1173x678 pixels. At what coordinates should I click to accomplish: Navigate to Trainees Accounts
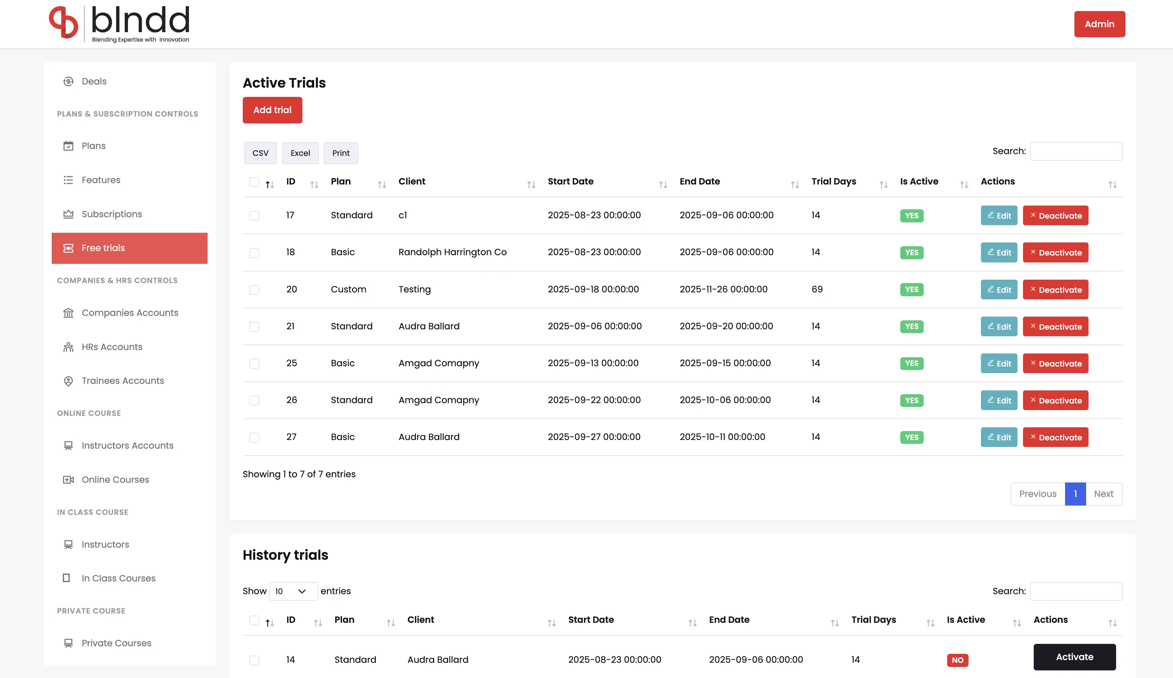(x=129, y=381)
